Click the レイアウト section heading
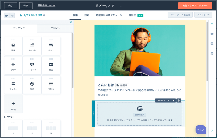This screenshot has width=217, height=138. (x=9, y=117)
